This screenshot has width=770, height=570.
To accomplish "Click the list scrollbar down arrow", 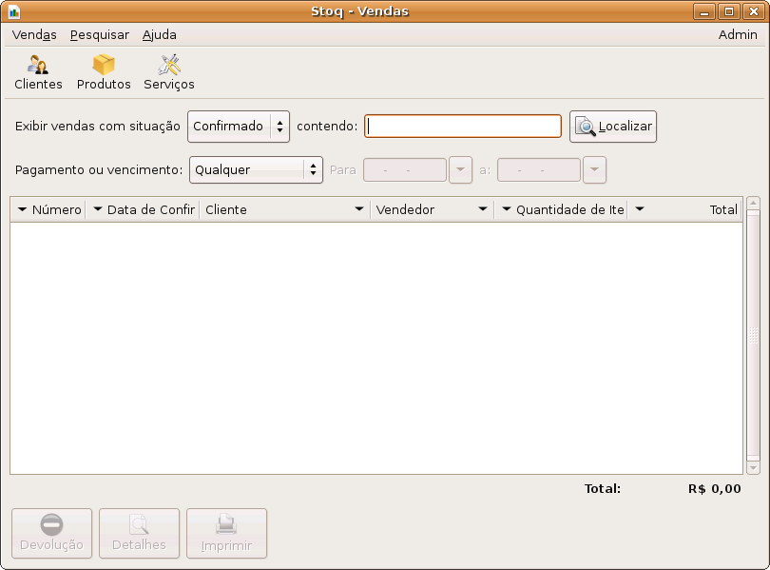I will (753, 468).
